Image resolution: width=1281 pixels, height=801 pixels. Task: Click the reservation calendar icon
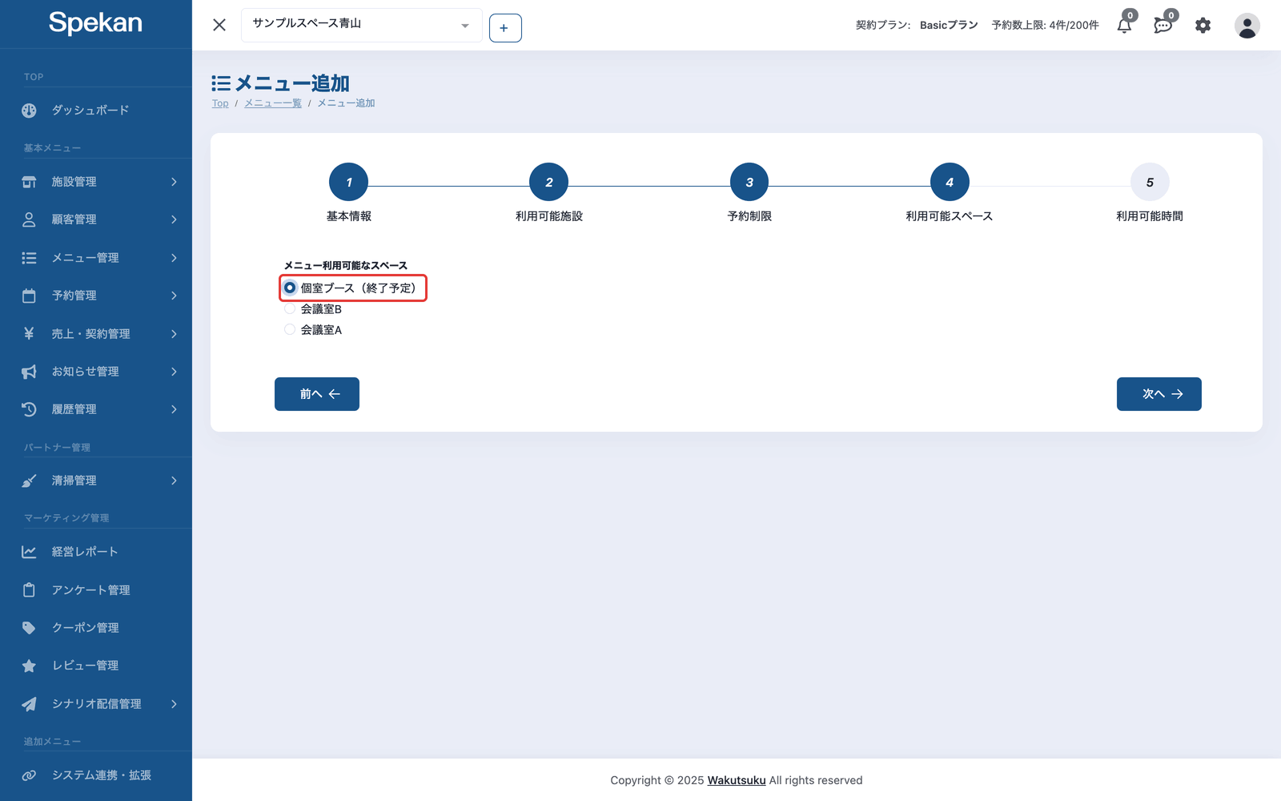(x=29, y=296)
